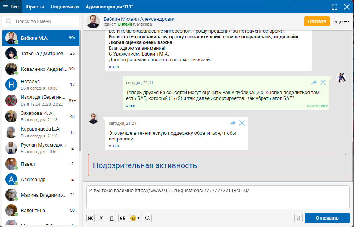This screenshot has width=354, height=227.
Task: Toggle italic formatting with the К button
Action: (x=101, y=218)
